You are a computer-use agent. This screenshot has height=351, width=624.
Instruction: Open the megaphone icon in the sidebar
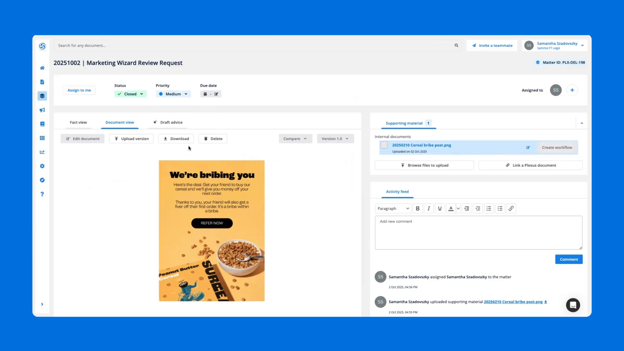tap(42, 110)
